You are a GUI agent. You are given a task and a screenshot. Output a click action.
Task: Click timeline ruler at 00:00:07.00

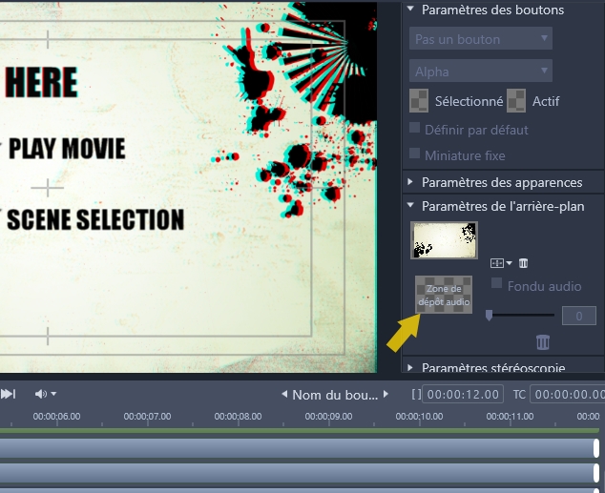147,417
